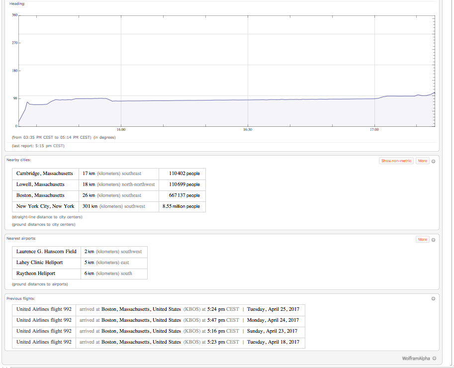Expand the Previous flights plus icon
The width and height of the screenshot is (454, 368).
[x=434, y=298]
